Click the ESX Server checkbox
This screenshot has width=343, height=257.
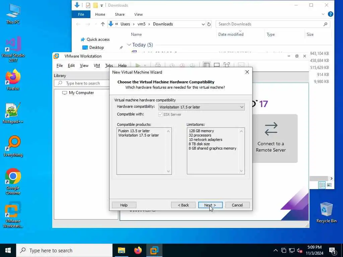(160, 114)
